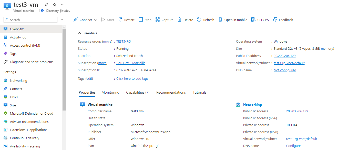Collapse the sidebar with double chevron
The width and height of the screenshot is (338, 150).
(62, 20)
